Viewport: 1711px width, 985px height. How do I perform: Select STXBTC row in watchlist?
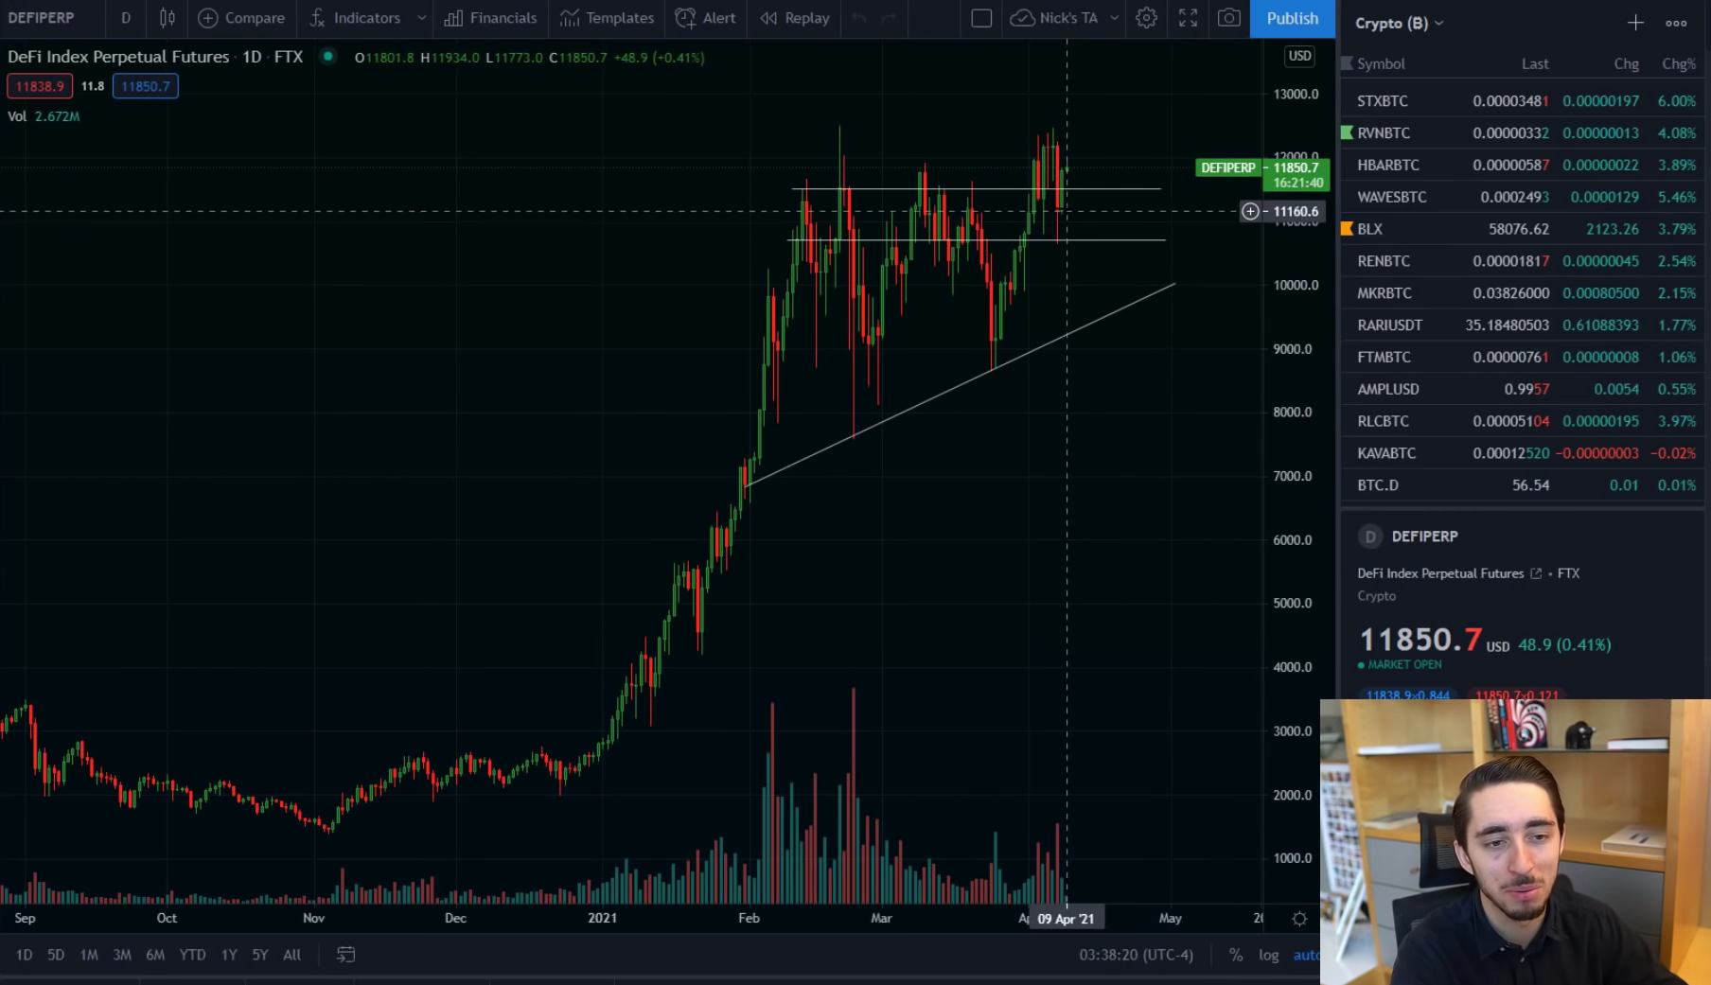point(1524,100)
